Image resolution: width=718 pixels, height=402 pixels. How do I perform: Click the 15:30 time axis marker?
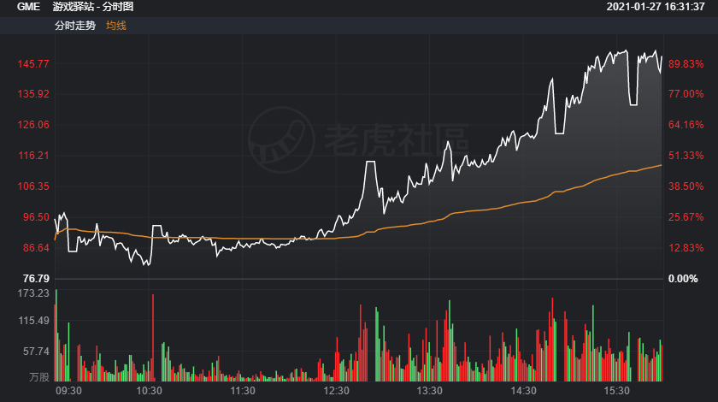pyautogui.click(x=616, y=391)
